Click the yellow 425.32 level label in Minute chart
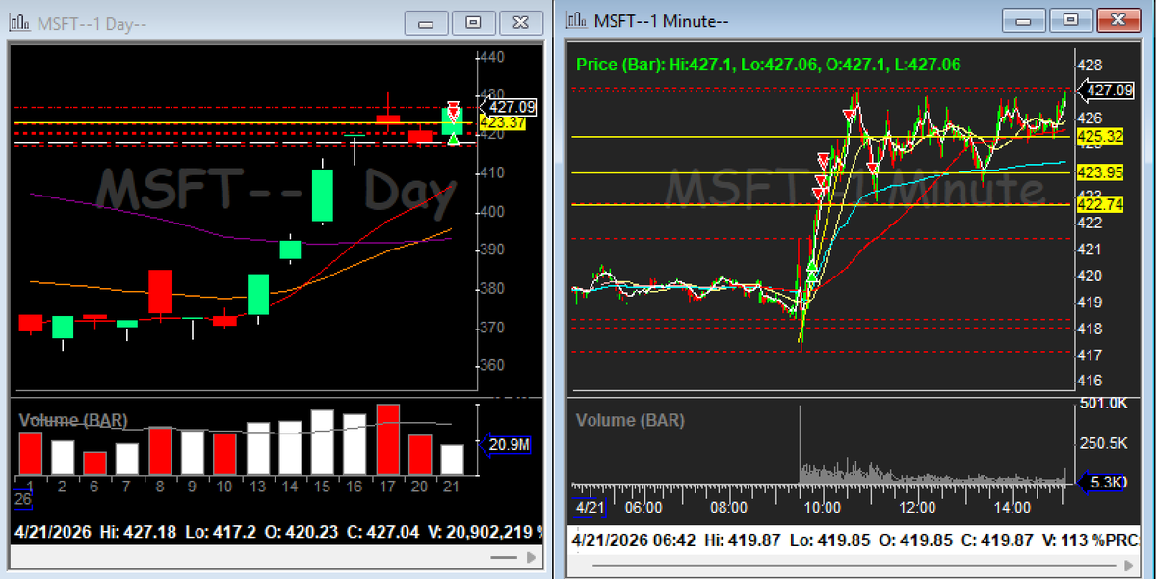Viewport: 1156px width, 579px height. click(x=1101, y=137)
